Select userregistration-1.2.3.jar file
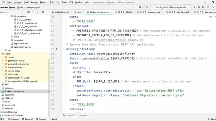Image resolution: width=216 pixels, height=121 pixels. [x=19, y=78]
